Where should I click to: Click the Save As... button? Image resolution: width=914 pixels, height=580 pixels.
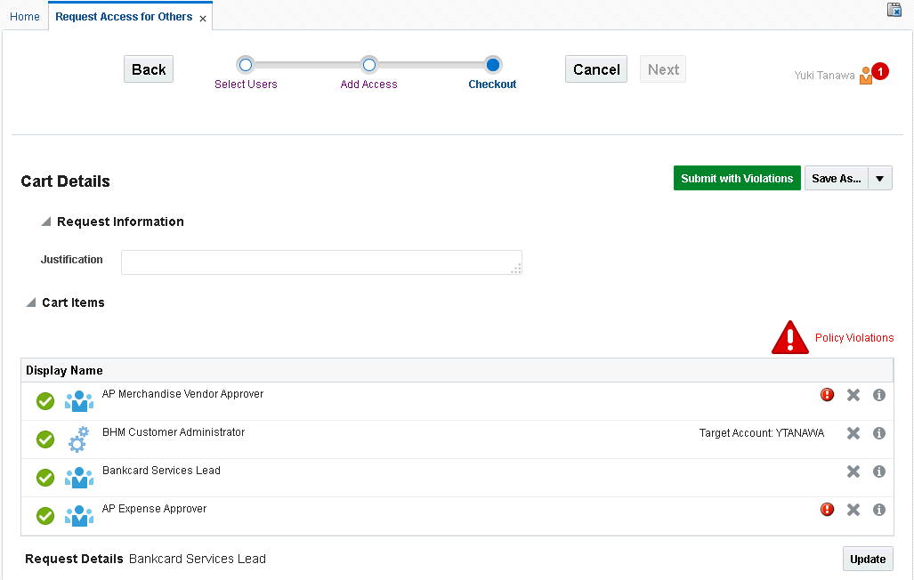pyautogui.click(x=837, y=179)
